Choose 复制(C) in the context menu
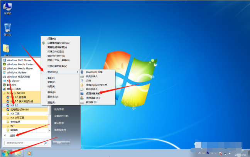 click(x=61, y=82)
